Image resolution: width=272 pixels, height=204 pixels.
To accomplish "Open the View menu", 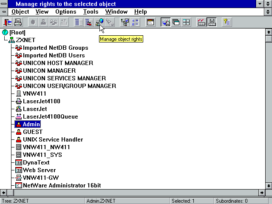I will click(42, 12).
